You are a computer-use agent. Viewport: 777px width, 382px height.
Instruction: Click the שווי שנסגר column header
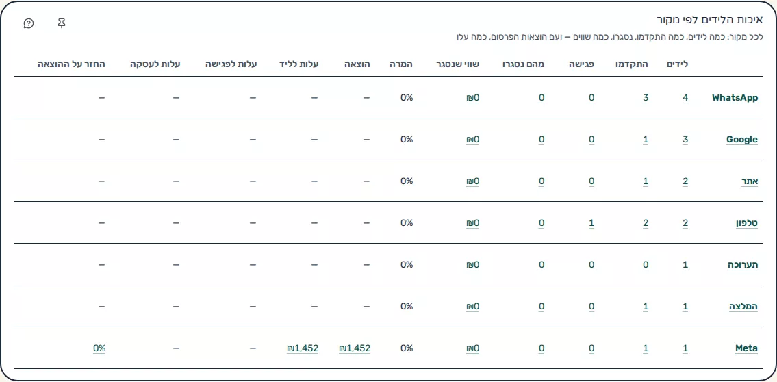pyautogui.click(x=457, y=64)
